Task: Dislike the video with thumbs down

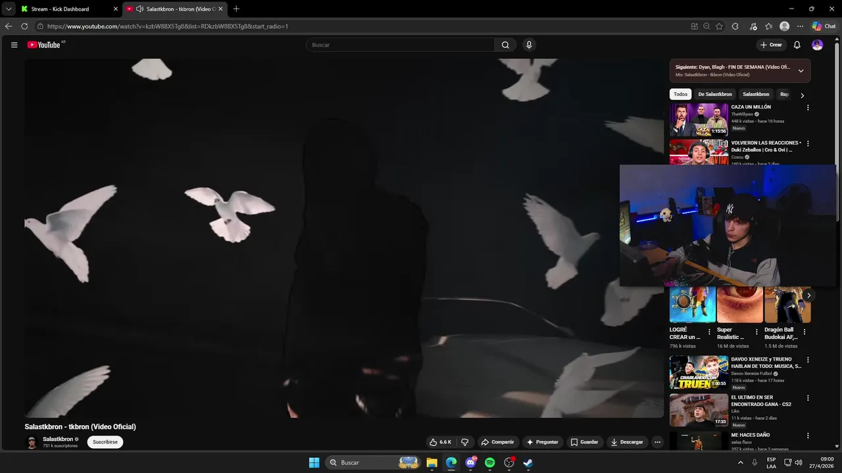Action: pos(464,442)
